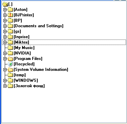Screen dimensions: 127x124
Task: Click the Золотой фонд folder icon
Action: (10, 86)
